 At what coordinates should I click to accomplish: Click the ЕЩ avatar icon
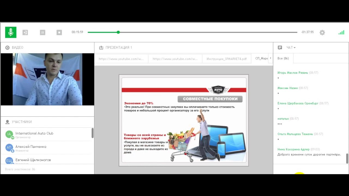click(x=9, y=161)
